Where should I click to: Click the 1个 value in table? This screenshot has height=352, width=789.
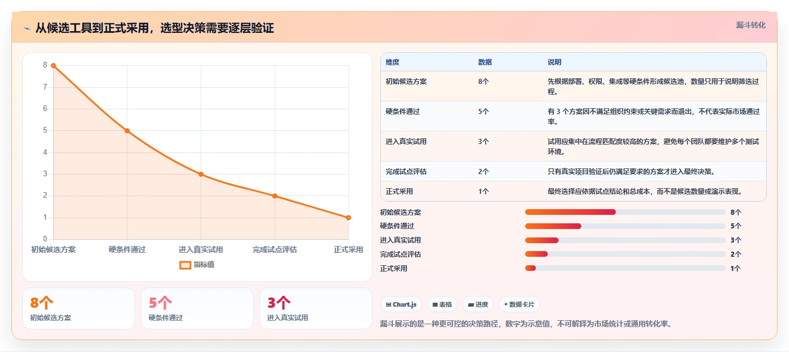pyautogui.click(x=483, y=192)
